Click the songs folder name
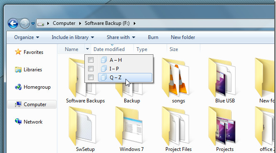The width and height of the screenshot is (276, 153). click(x=178, y=101)
